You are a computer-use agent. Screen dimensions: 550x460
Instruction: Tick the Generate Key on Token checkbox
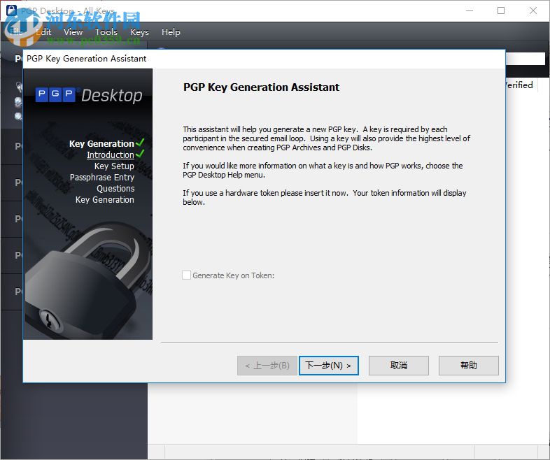[186, 275]
